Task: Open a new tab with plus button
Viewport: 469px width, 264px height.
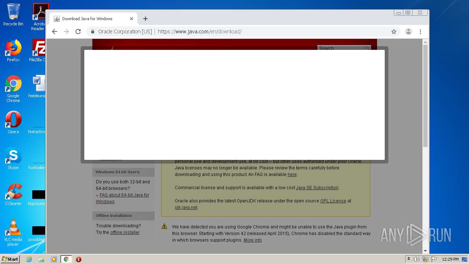Action: point(145,19)
